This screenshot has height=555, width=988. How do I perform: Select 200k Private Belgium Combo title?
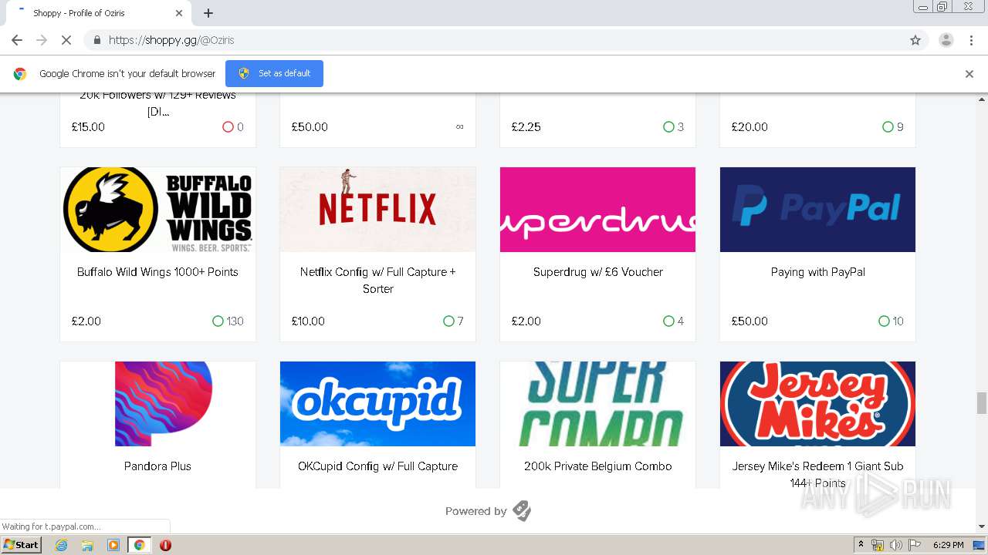597,466
